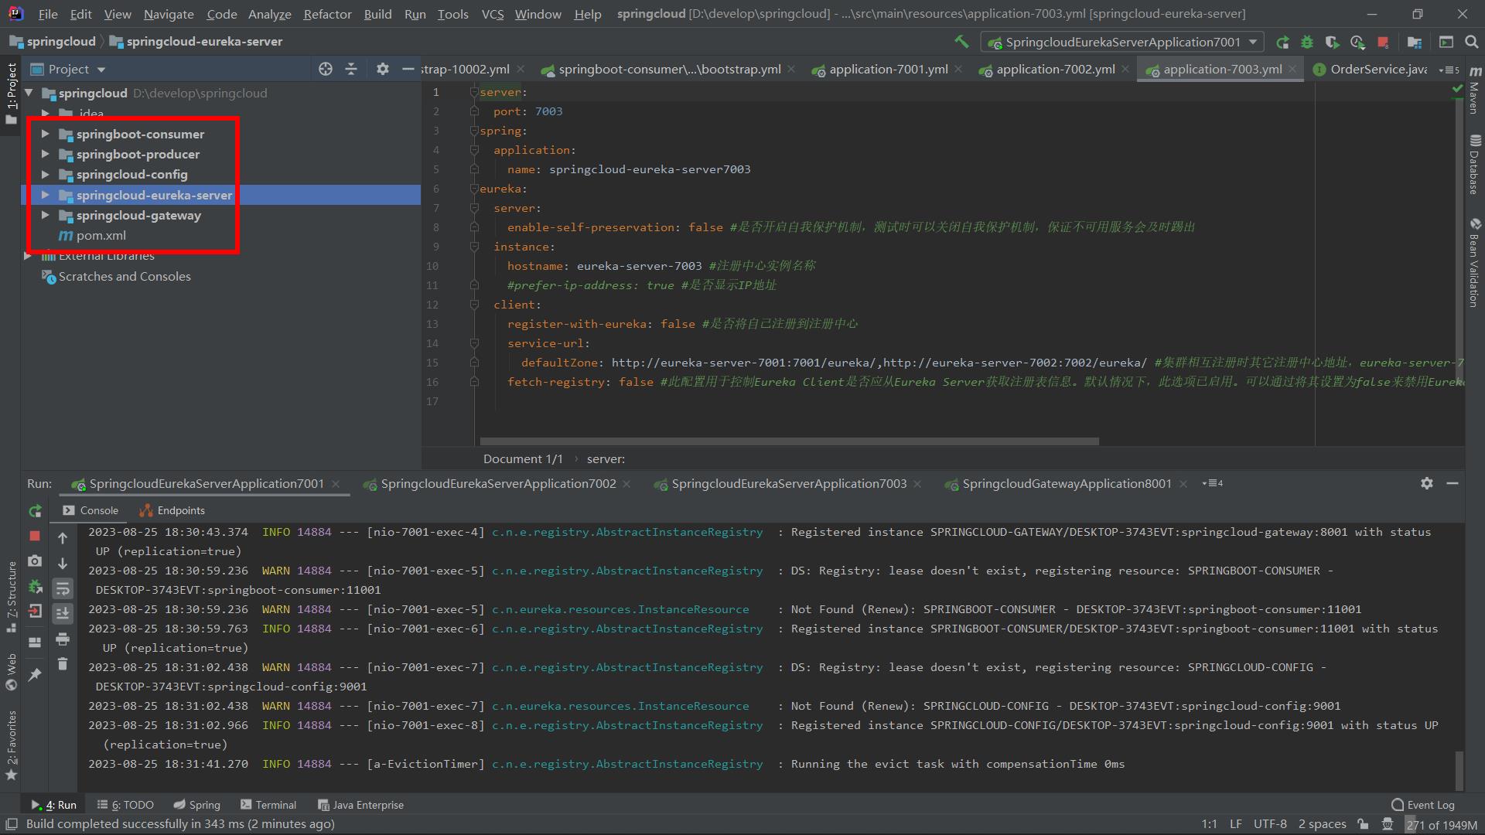Expand the springcloud-gateway module

tap(46, 215)
